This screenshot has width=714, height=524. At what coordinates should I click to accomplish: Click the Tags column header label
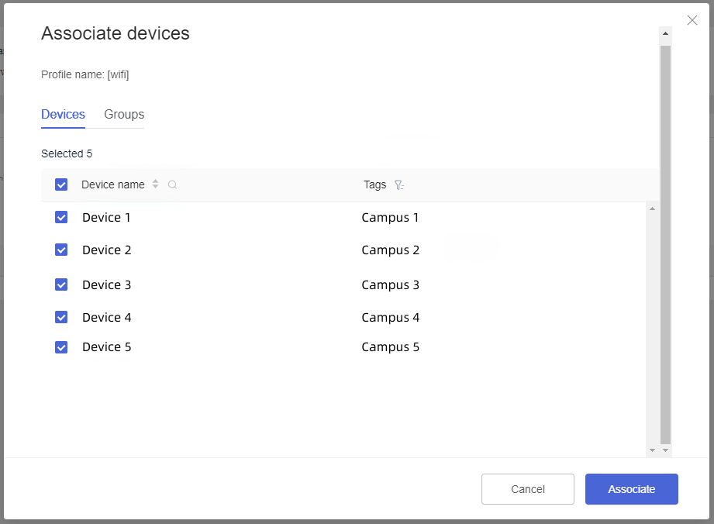click(x=374, y=184)
